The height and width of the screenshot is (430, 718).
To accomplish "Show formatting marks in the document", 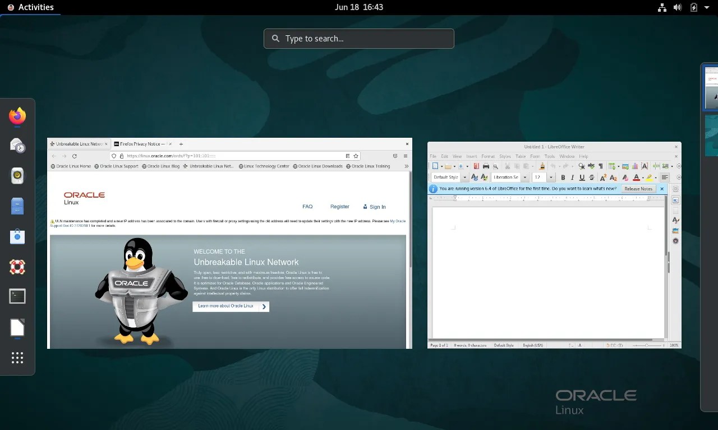I will (601, 166).
